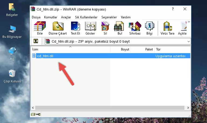Open the Araçlar menu
This screenshot has width=207, height=123.
[66, 17]
